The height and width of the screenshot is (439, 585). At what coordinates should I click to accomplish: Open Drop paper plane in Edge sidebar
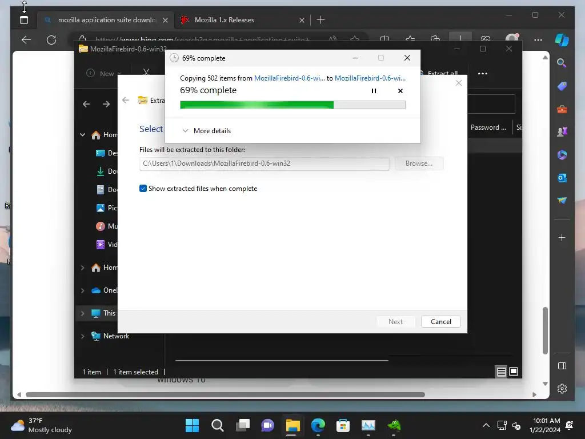[x=562, y=201]
